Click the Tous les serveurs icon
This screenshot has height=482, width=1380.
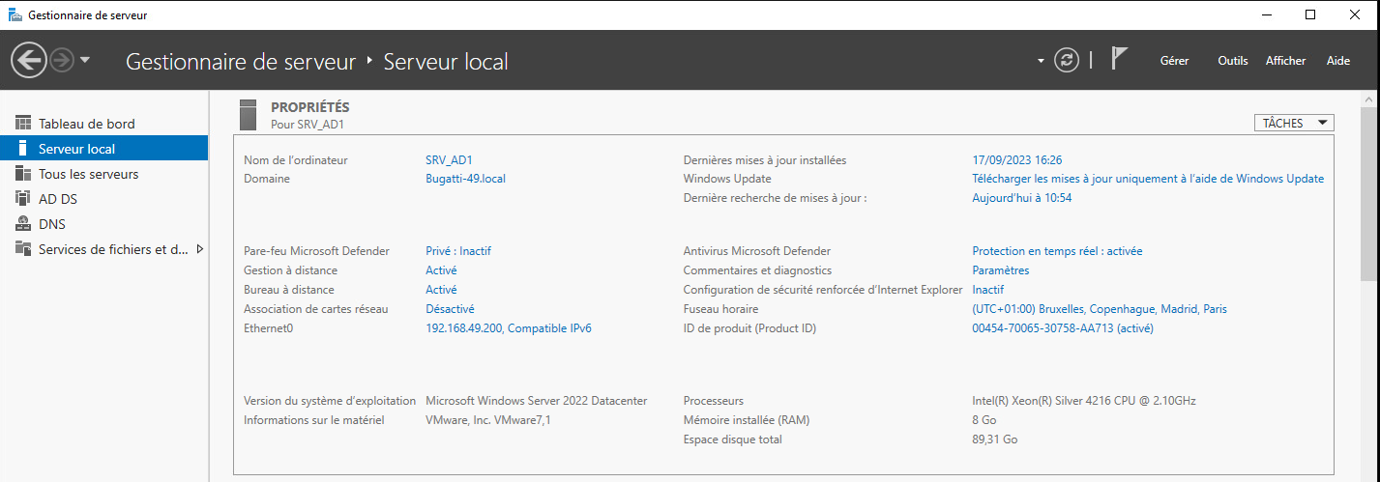pos(23,174)
